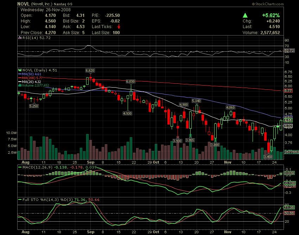
Task: Click the date Wednesday 26-Nov-2008
Action: [46, 10]
